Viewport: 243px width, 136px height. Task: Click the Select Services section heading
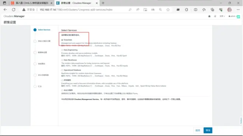69,30
